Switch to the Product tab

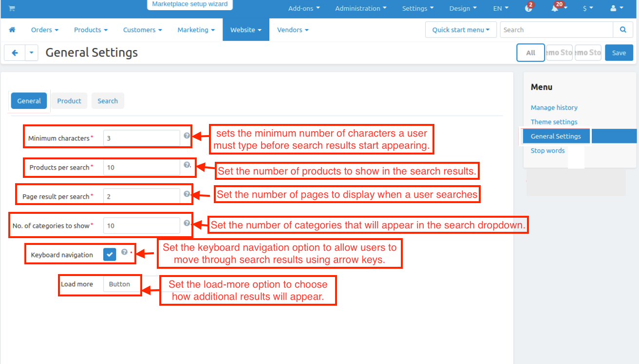[69, 101]
